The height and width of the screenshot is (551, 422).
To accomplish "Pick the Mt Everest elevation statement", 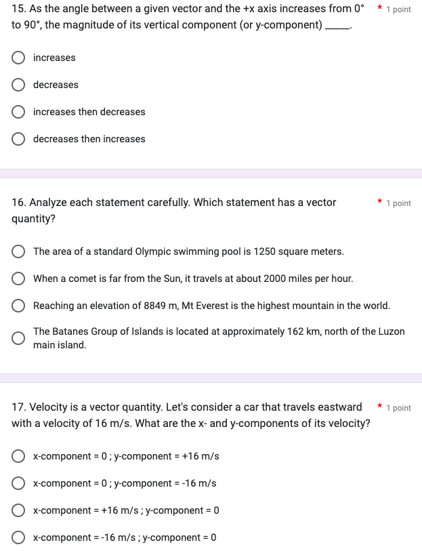I will coord(18,305).
